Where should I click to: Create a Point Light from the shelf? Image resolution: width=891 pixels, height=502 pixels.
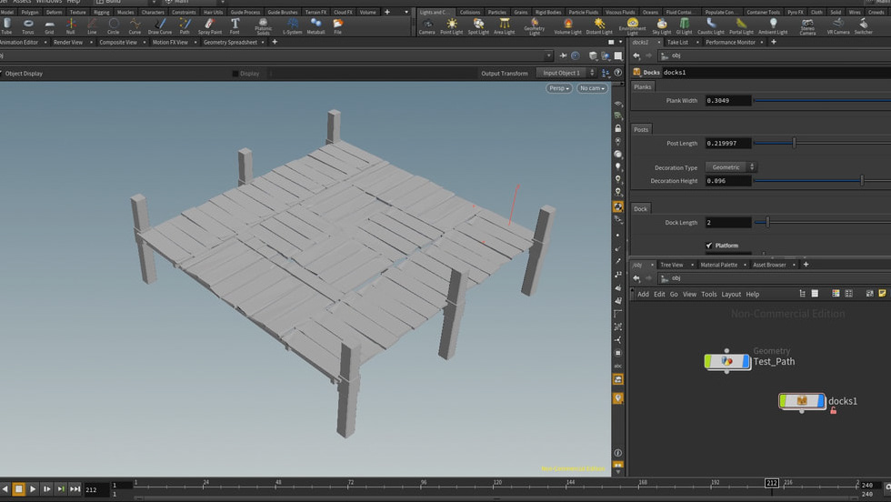click(x=451, y=25)
